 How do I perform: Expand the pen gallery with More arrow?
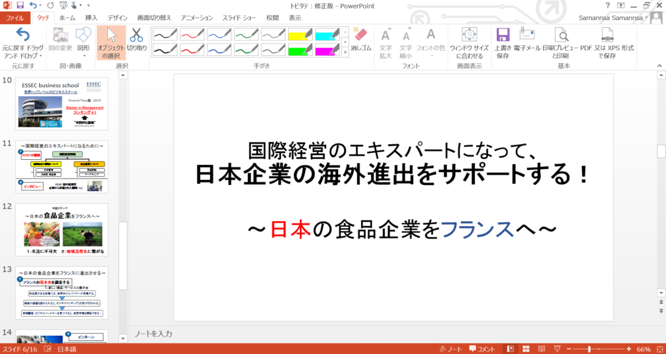tap(345, 52)
